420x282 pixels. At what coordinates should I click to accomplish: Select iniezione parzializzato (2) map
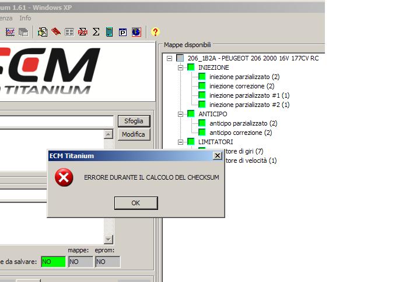pyautogui.click(x=244, y=77)
